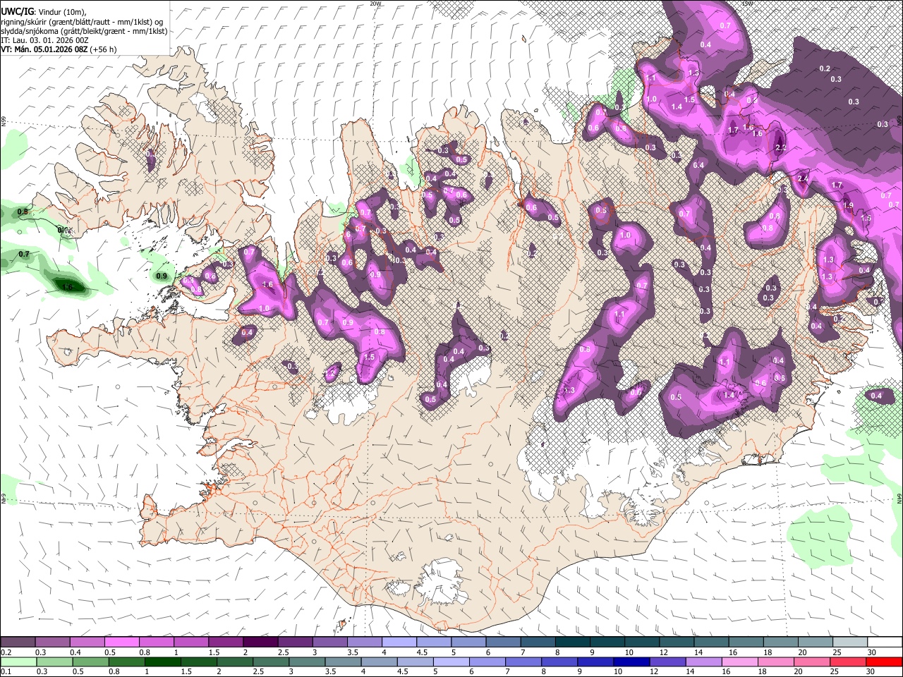Click the '(+56 h)' forecast offset text
This screenshot has width=903, height=677.
coord(104,49)
